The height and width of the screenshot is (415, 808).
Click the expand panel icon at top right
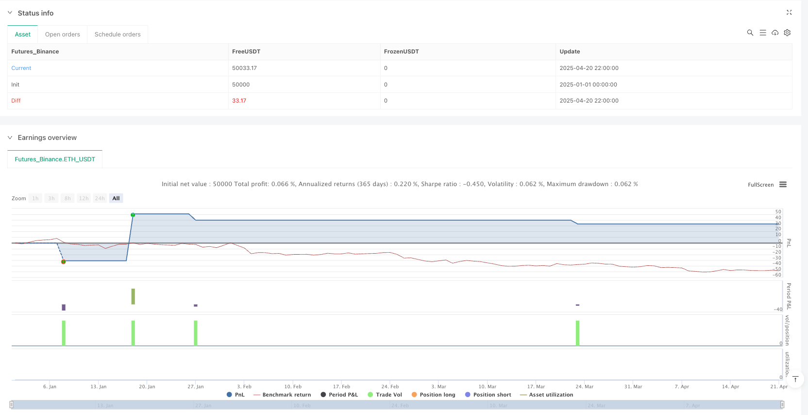789,13
